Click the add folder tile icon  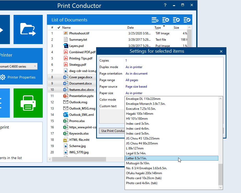pyautogui.click(x=28, y=29)
